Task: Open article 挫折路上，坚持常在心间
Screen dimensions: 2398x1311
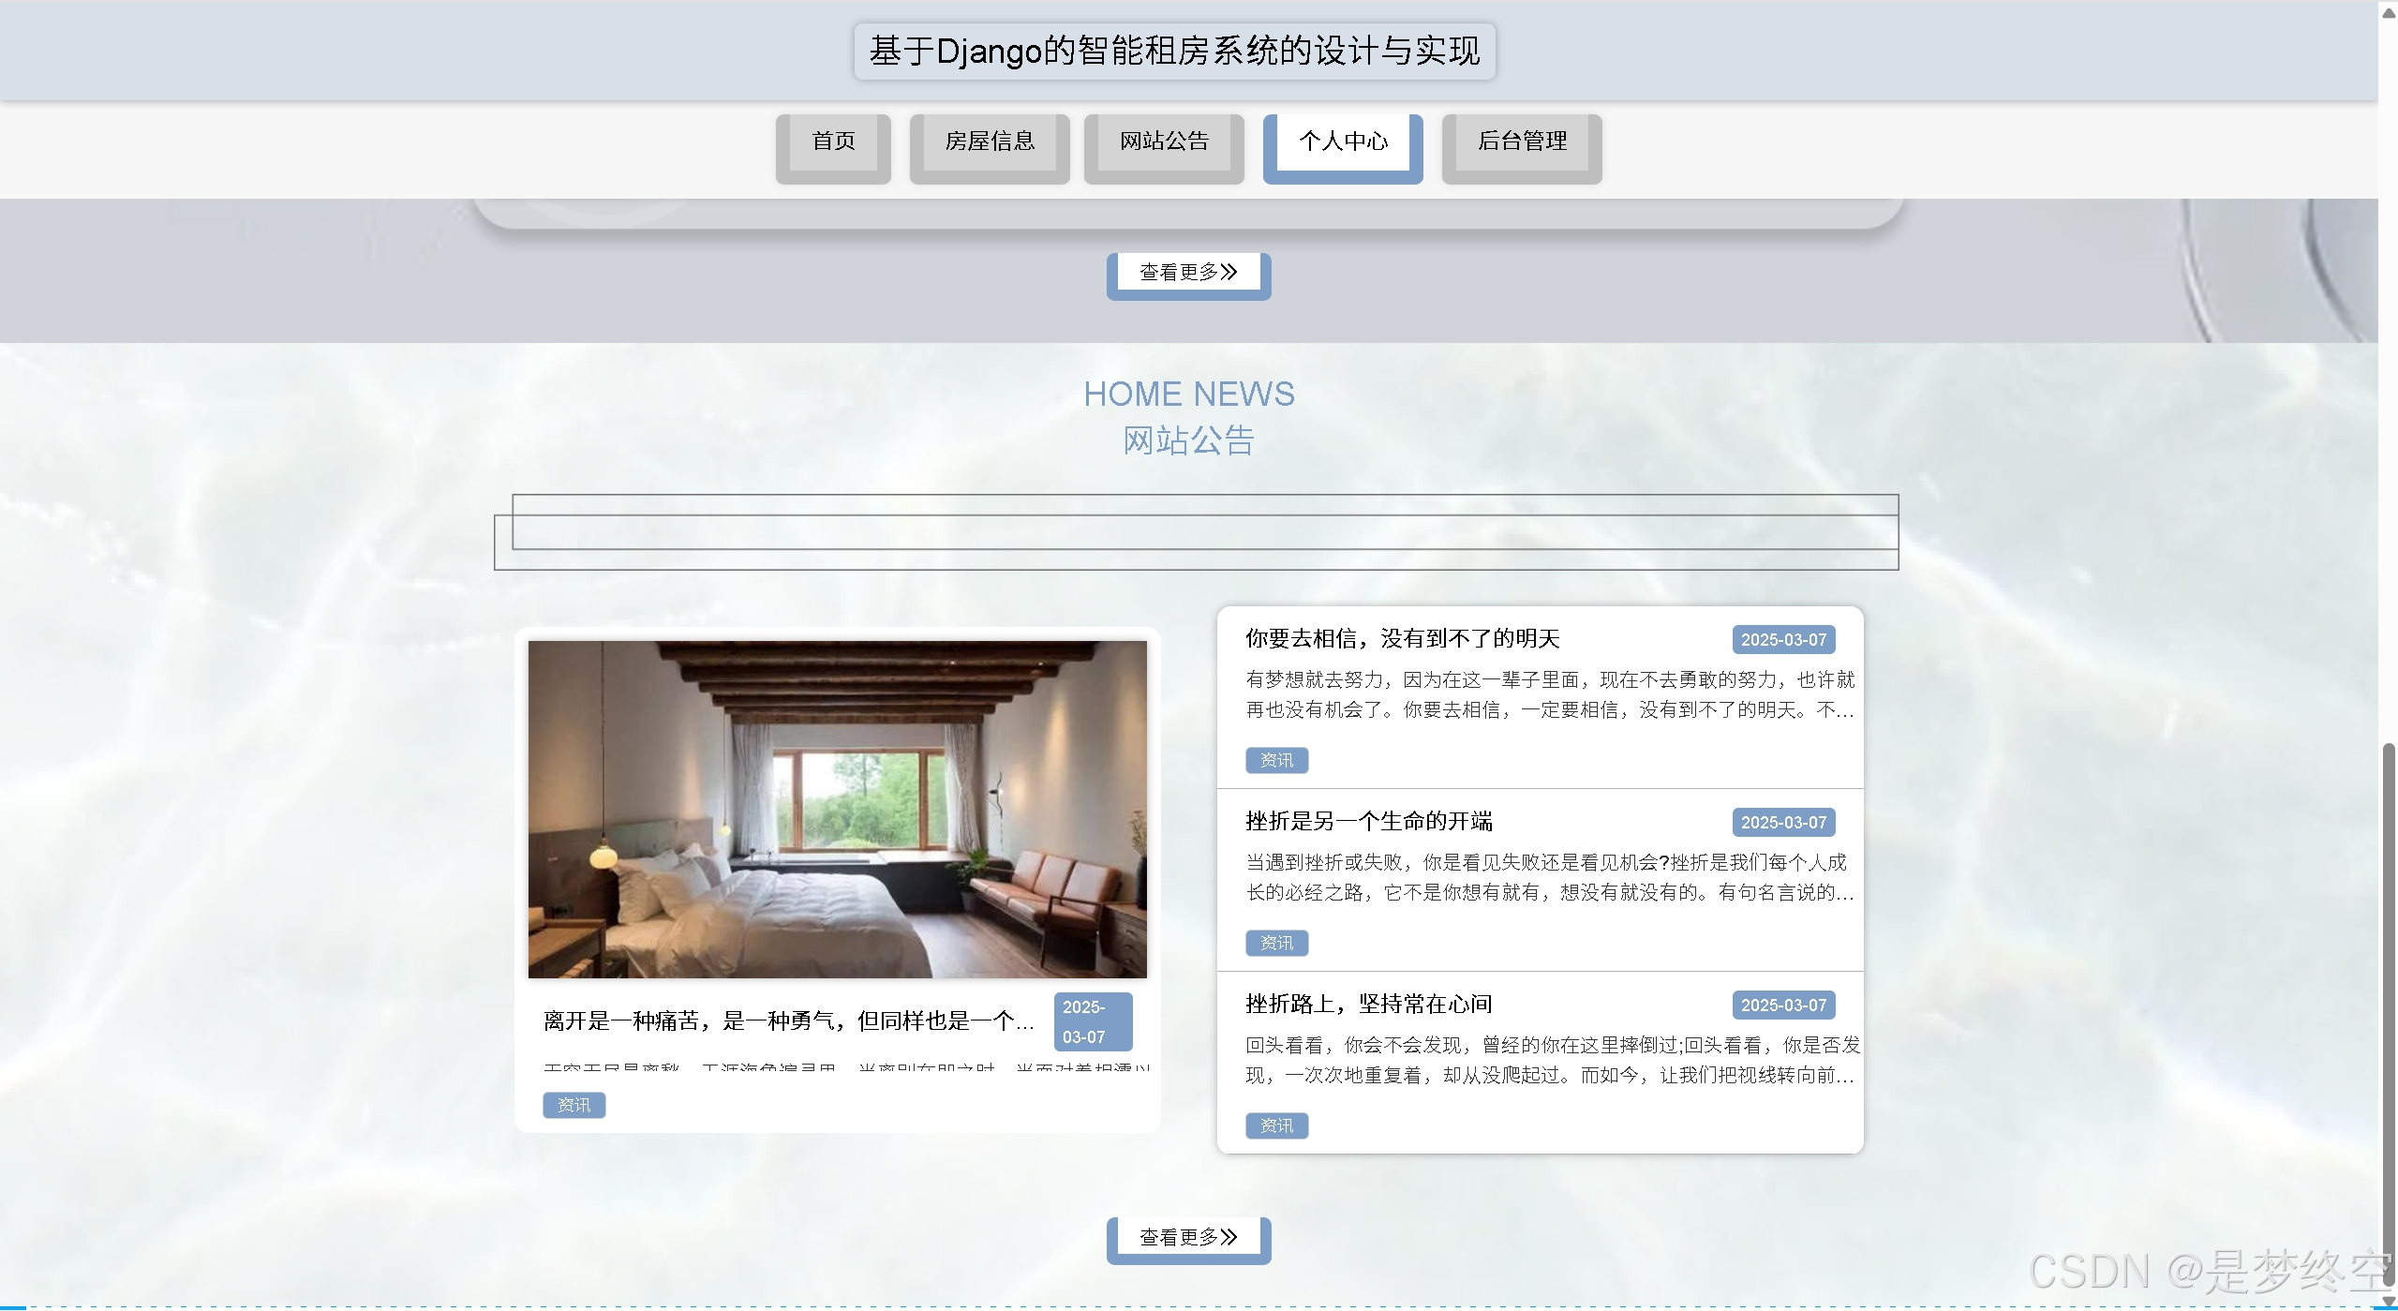Action: [1368, 1005]
